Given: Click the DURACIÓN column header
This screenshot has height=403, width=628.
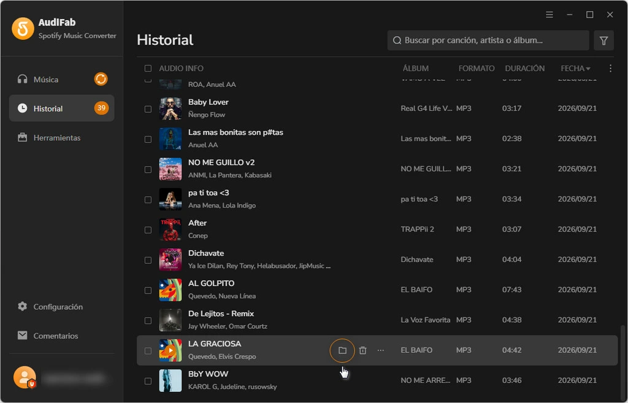Looking at the screenshot, I should 525,69.
